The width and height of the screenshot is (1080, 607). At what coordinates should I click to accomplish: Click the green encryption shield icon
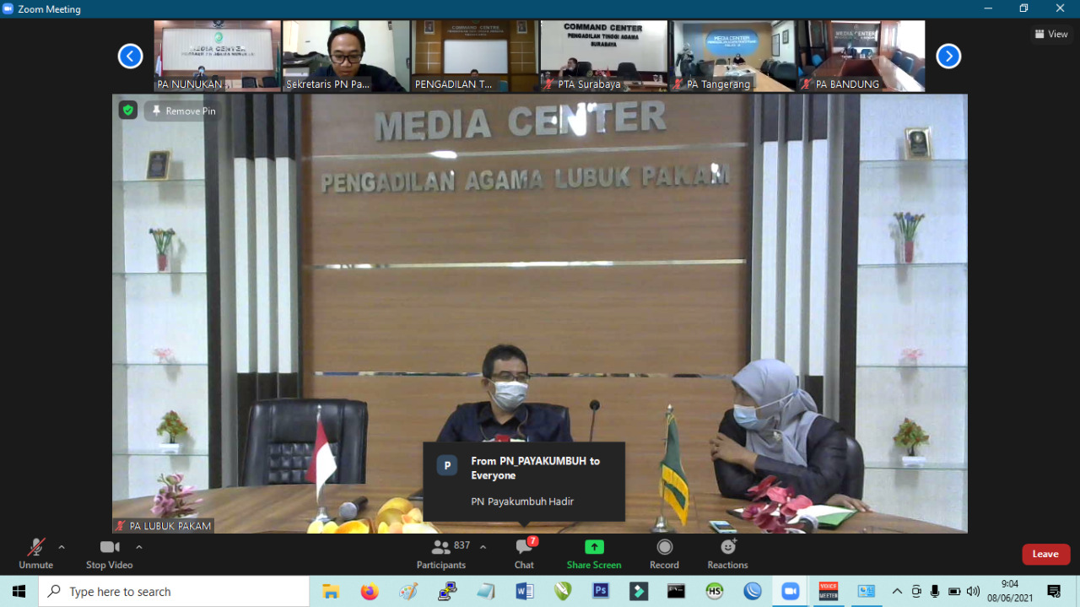(x=127, y=111)
